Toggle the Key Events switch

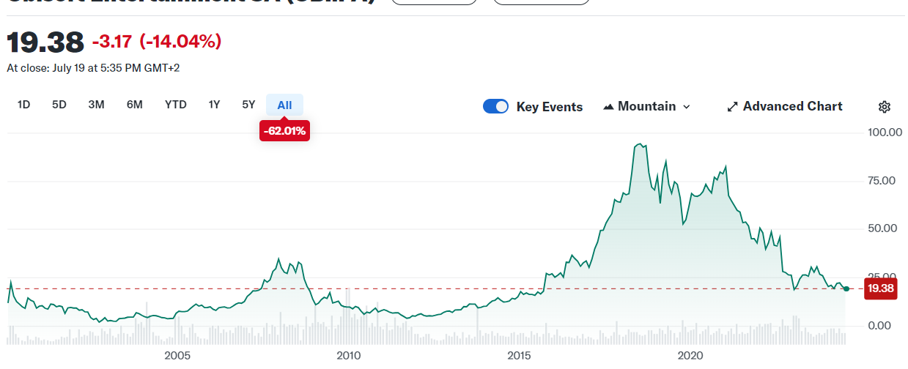click(495, 107)
